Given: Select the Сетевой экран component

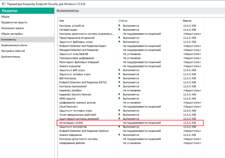Looking at the screenshot, I should pos(130,30).
